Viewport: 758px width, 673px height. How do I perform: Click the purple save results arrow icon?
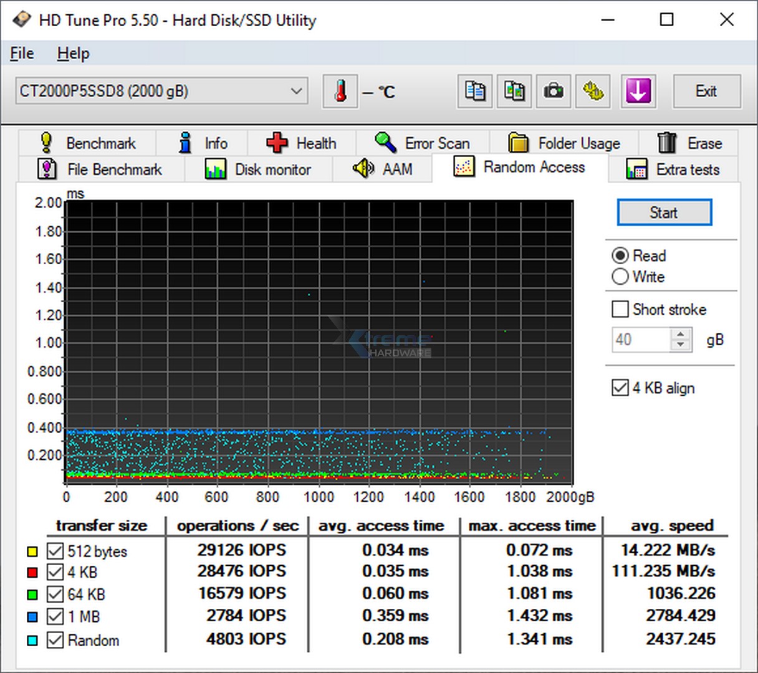pos(638,91)
